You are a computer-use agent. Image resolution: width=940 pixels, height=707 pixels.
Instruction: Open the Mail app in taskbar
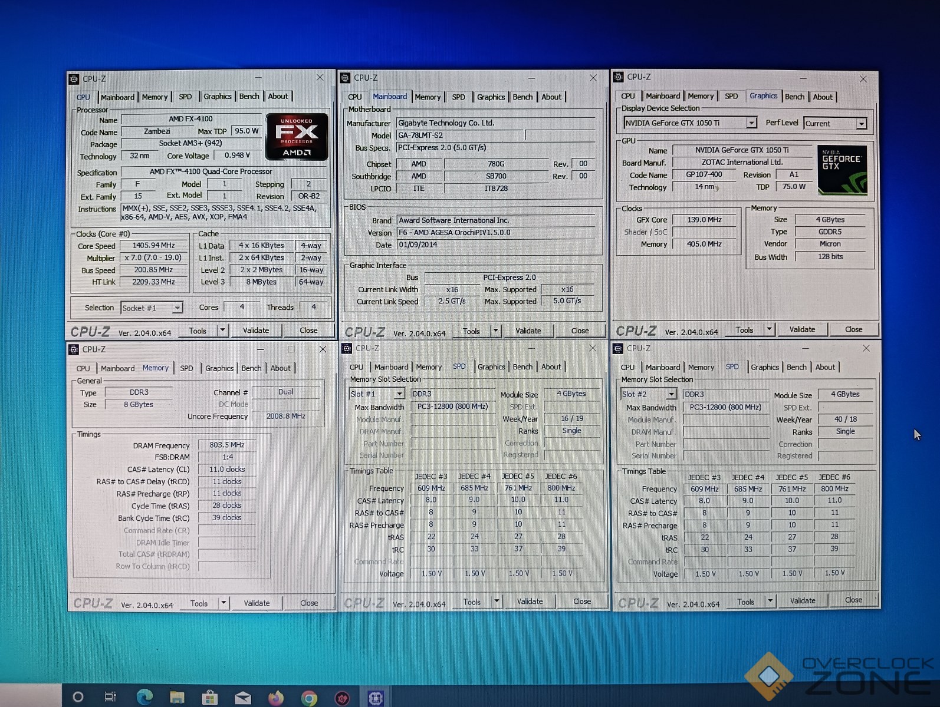(242, 698)
